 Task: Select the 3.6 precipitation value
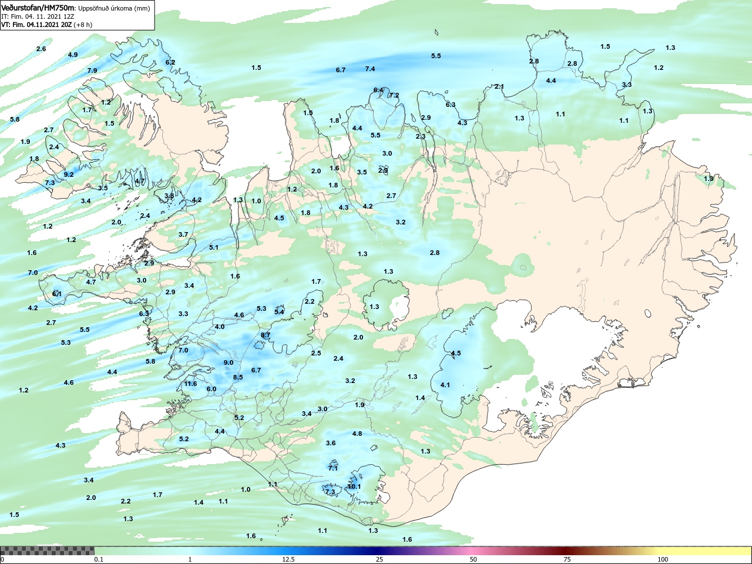[x=331, y=443]
